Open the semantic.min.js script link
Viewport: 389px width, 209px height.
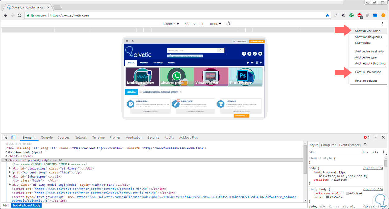pos(92,189)
